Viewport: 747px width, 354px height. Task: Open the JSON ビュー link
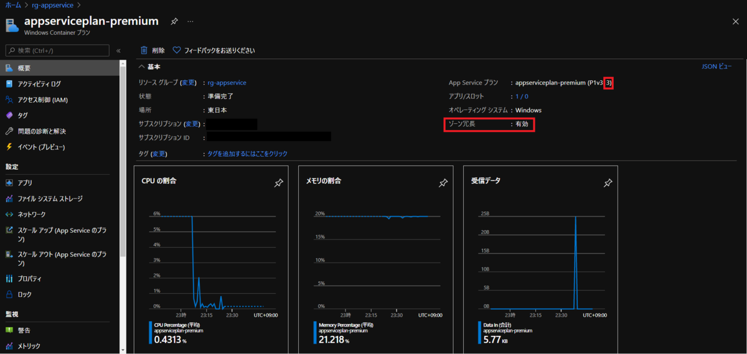pos(716,66)
